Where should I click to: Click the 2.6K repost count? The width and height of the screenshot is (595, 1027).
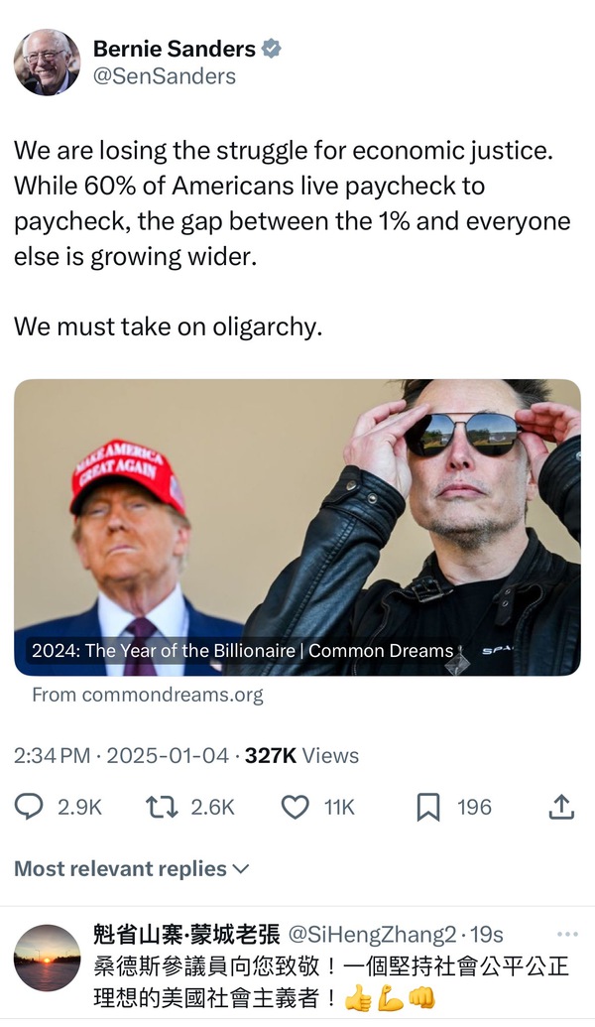coord(212,807)
